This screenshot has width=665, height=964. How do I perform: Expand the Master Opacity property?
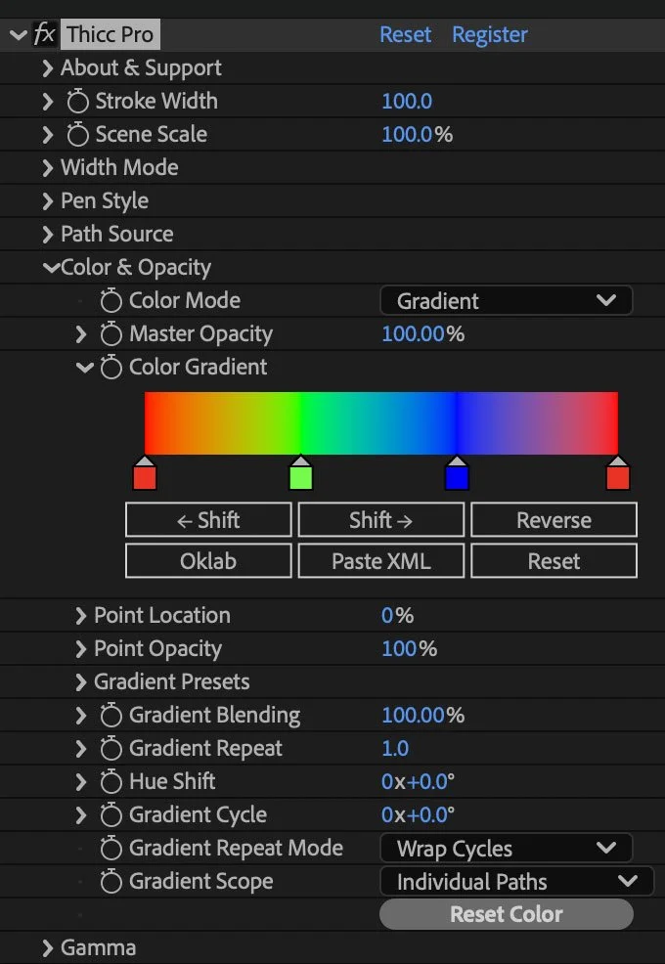[x=80, y=333]
